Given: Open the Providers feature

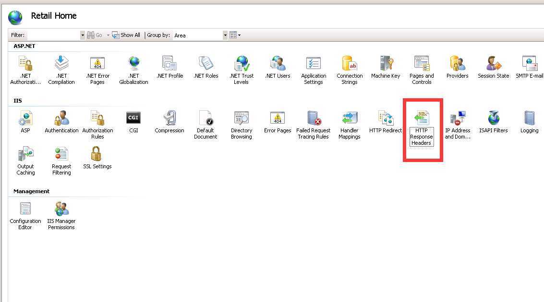Looking at the screenshot, I should point(457,67).
